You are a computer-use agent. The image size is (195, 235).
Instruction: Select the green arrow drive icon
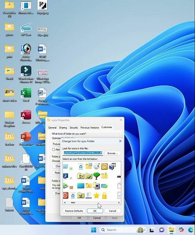click(x=65, y=186)
